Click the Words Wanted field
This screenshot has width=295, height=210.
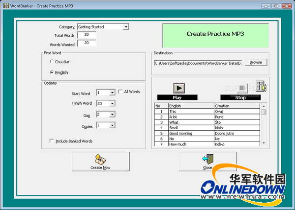87,43
